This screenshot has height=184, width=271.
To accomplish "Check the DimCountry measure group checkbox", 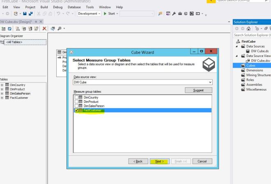I will (76, 97).
